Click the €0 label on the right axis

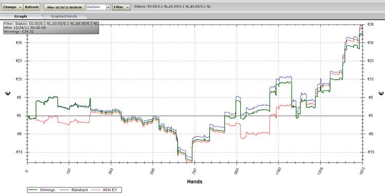(370, 115)
